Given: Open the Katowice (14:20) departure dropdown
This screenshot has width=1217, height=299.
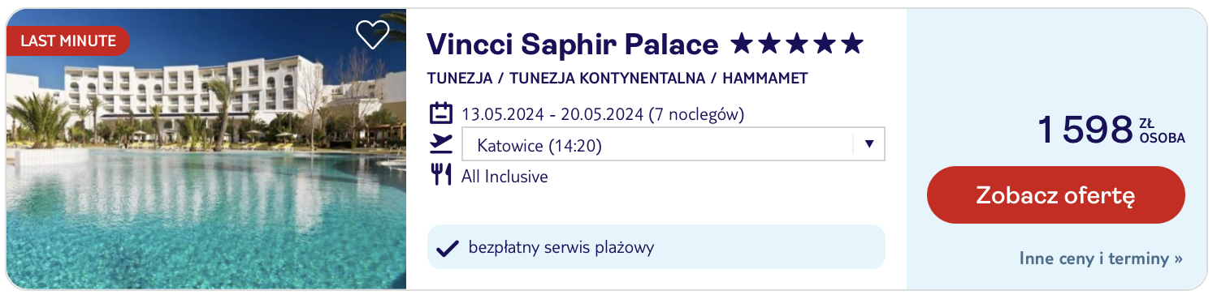Looking at the screenshot, I should click(x=673, y=145).
